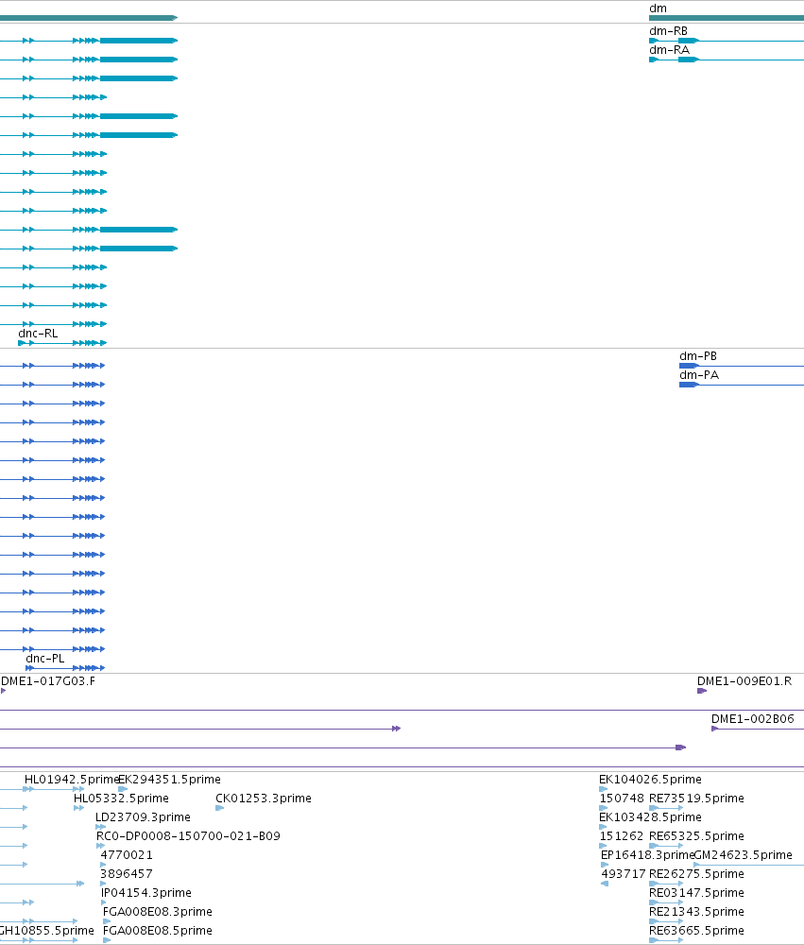804x945 pixels.
Task: Click the 493717 feature label
Action: 624,874
